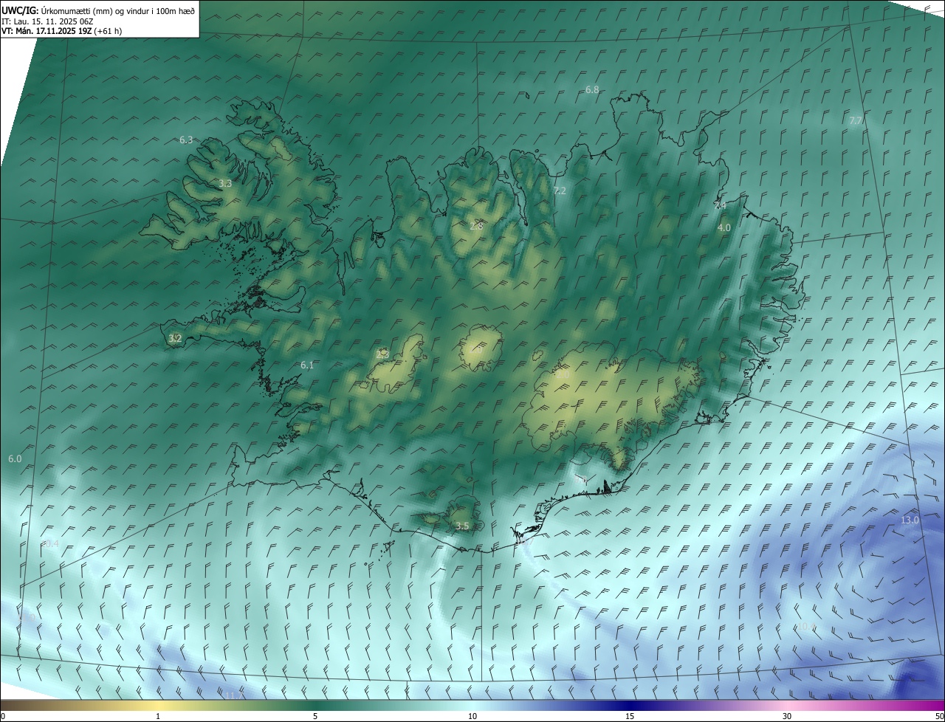Click the colorbar tick label 0
945x722 pixels.
click(x=3, y=716)
